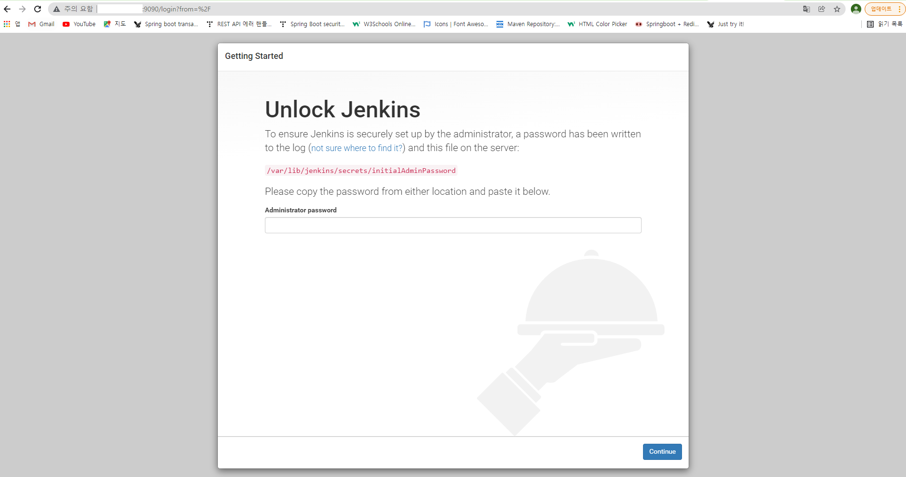Click the Administrator password field
The height and width of the screenshot is (477, 906).
tap(453, 225)
